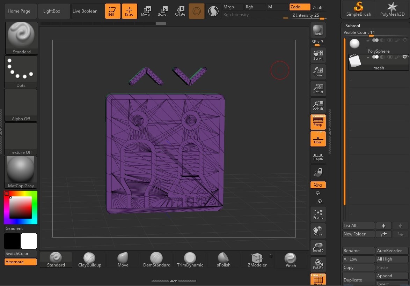Toggle Y-axis rotation mode

click(318, 193)
